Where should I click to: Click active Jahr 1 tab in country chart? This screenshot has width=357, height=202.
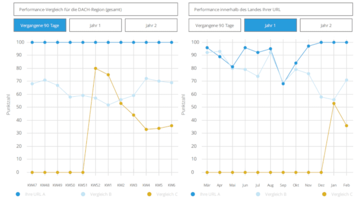(270, 25)
